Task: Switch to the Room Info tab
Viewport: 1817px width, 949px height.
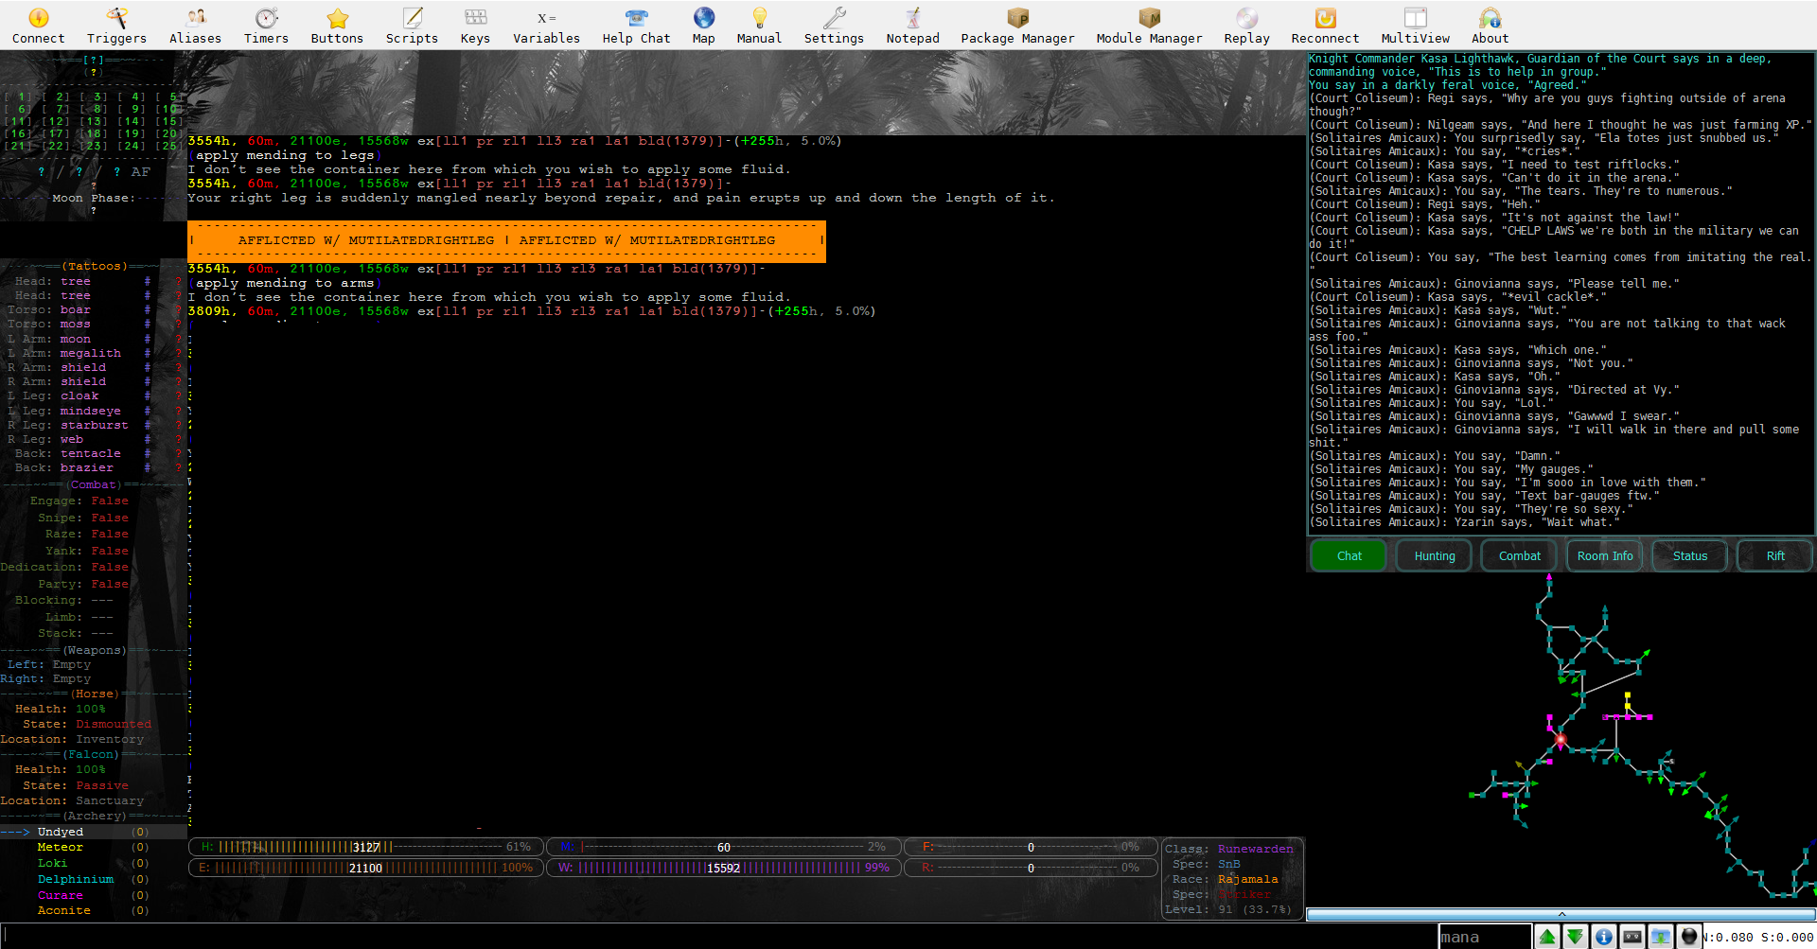Action: tap(1605, 556)
